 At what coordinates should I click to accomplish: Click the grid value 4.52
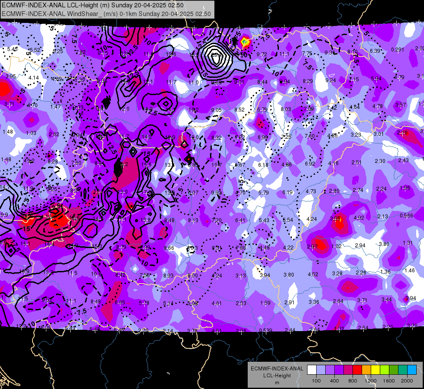(313, 274)
